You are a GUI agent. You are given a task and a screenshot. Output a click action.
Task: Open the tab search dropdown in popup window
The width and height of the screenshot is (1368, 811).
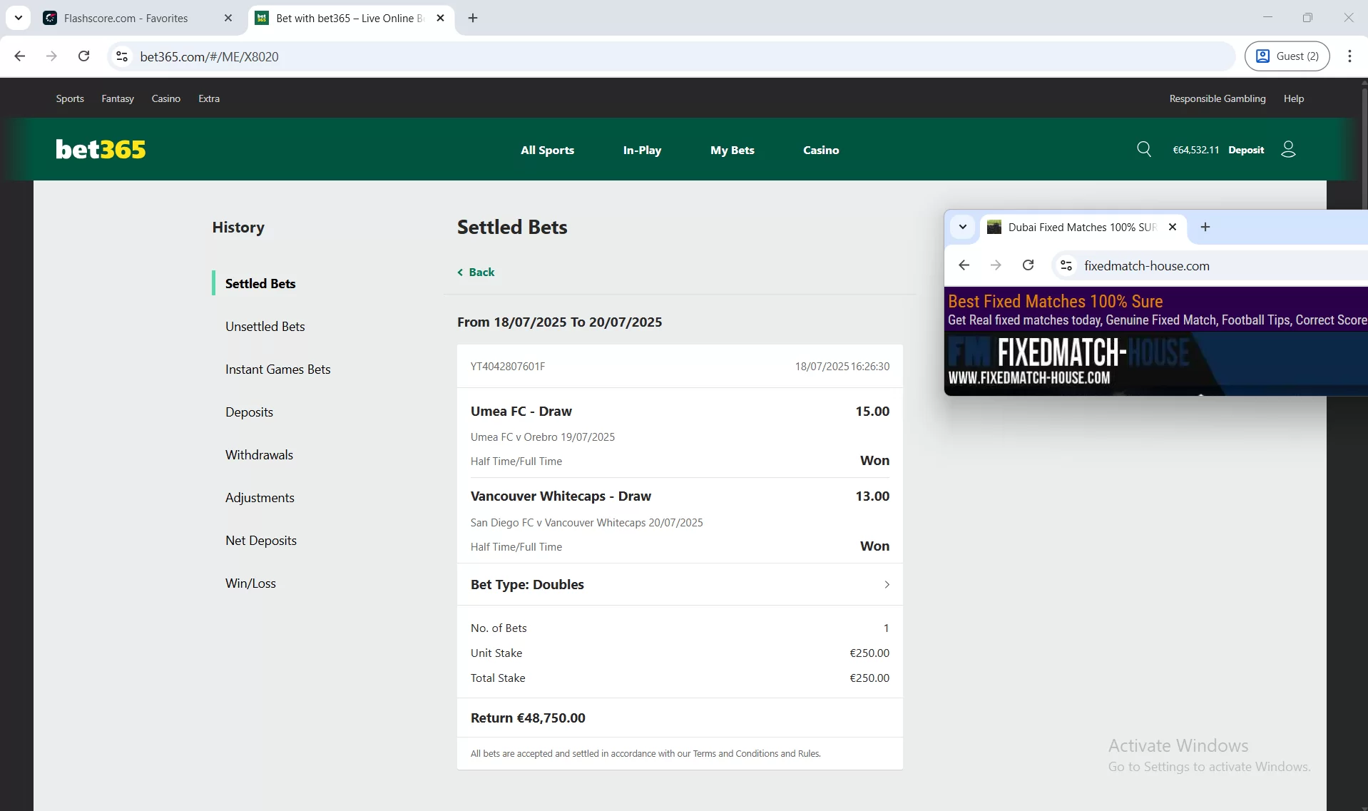(963, 227)
